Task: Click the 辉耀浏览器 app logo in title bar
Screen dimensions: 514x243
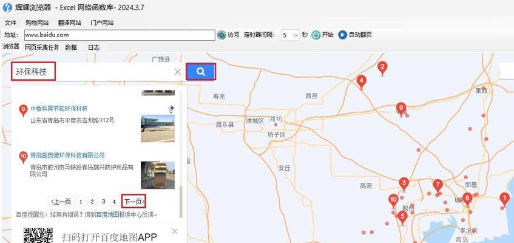Action: tap(7, 7)
